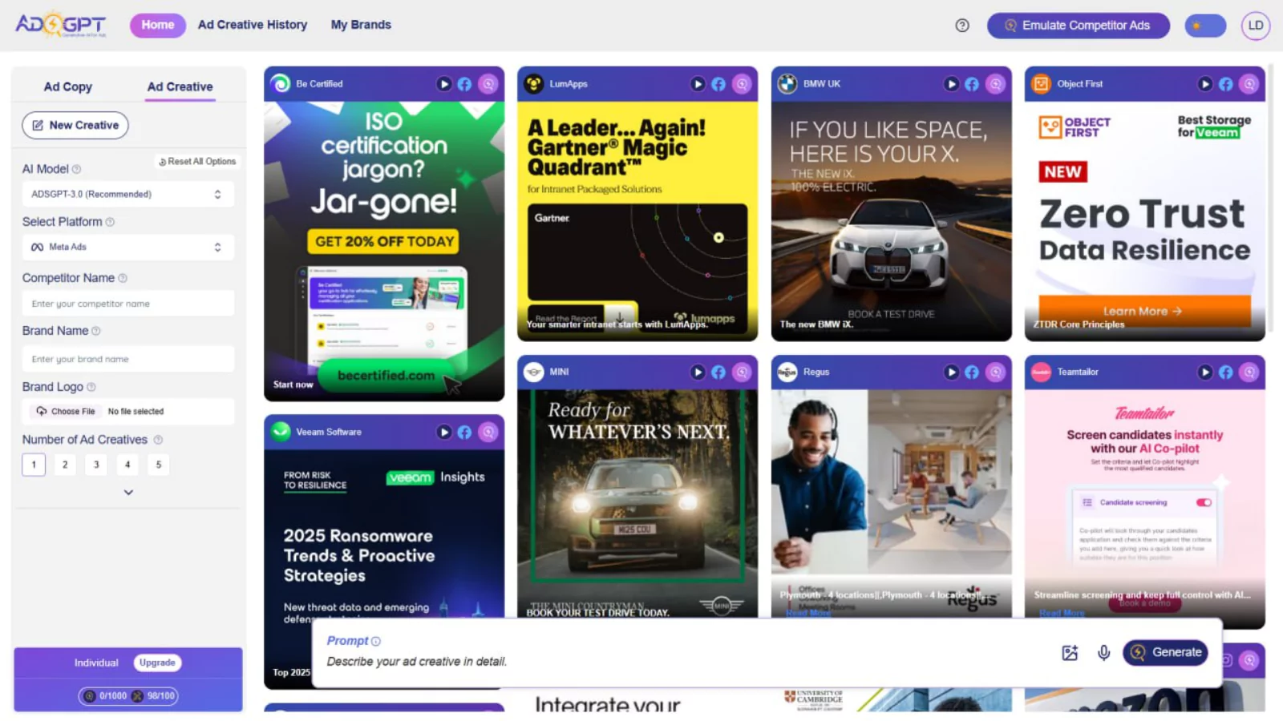Go to the Home menu item

point(158,25)
